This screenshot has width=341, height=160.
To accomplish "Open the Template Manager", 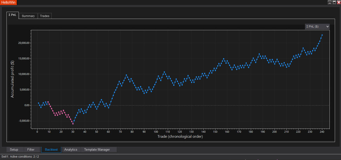I will (x=97, y=149).
